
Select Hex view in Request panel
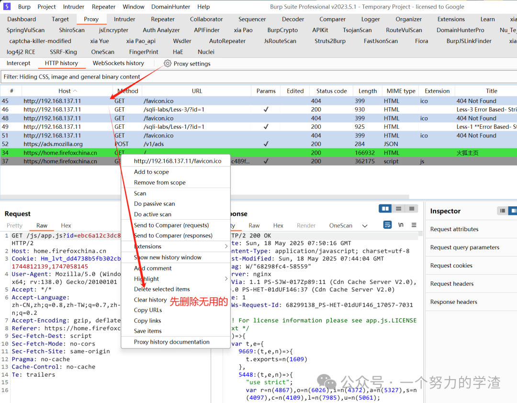(x=66, y=225)
